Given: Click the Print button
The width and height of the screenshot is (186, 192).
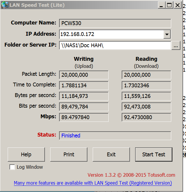Looking at the screenshot, I should point(69,155).
